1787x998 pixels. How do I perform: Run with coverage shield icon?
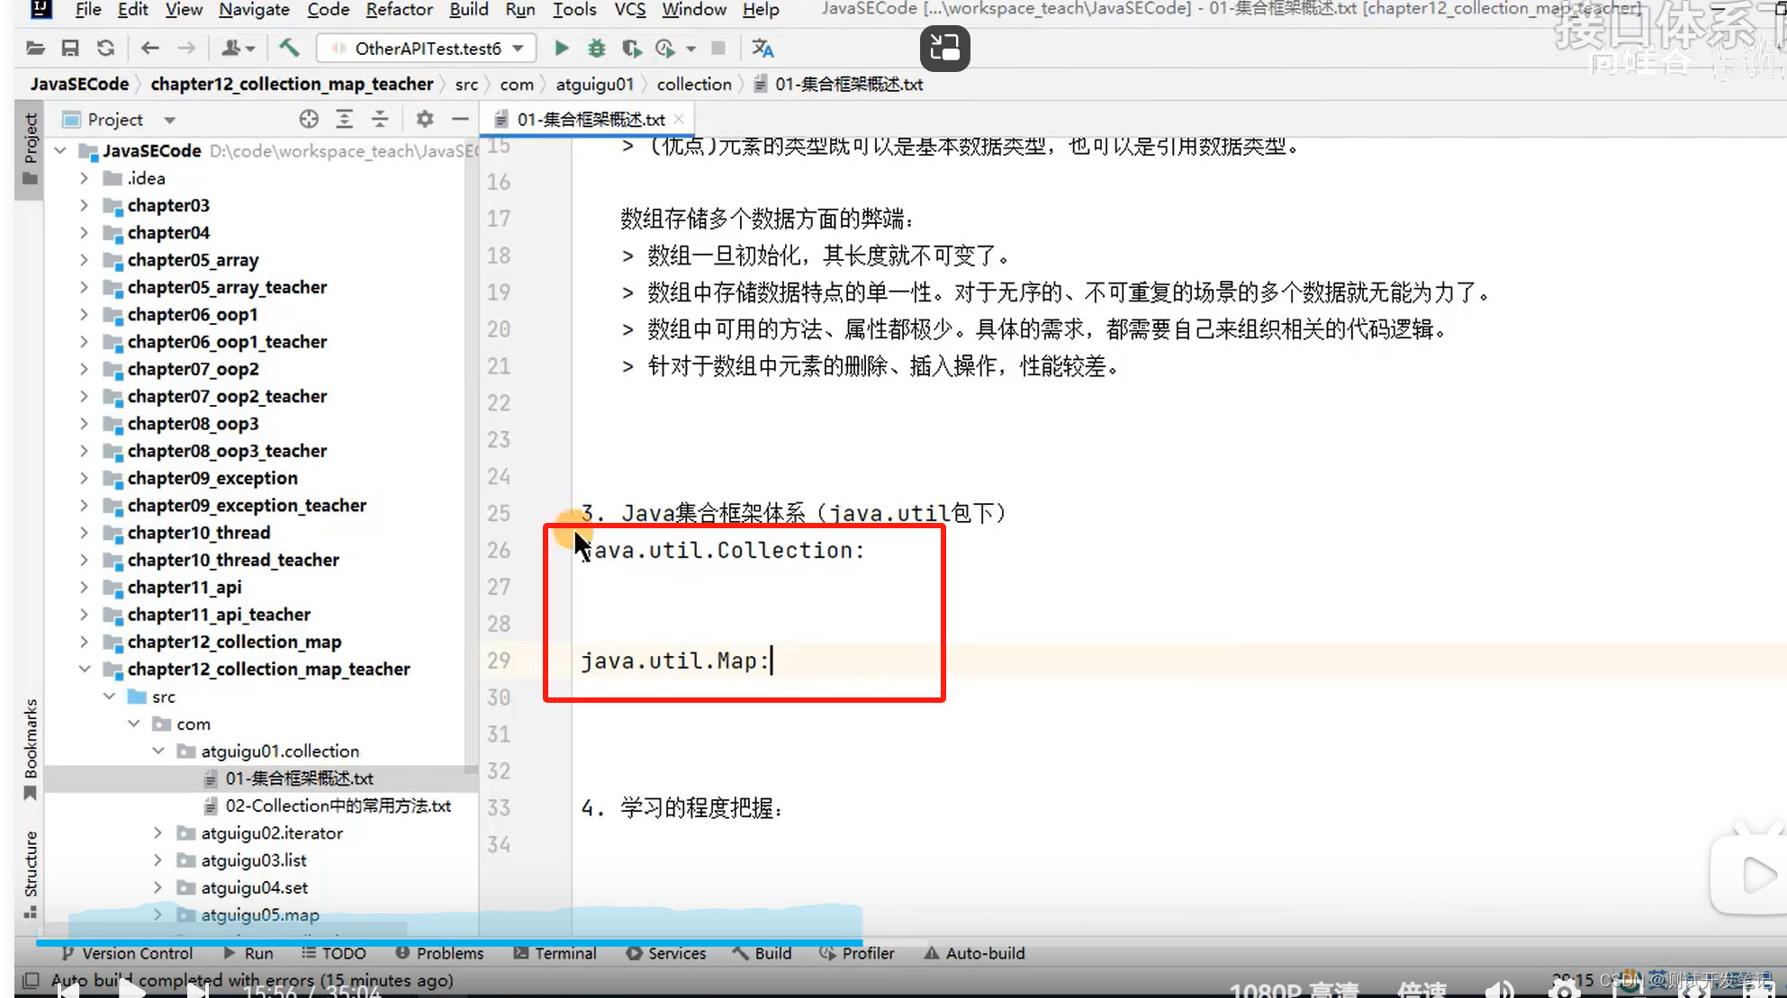point(631,49)
